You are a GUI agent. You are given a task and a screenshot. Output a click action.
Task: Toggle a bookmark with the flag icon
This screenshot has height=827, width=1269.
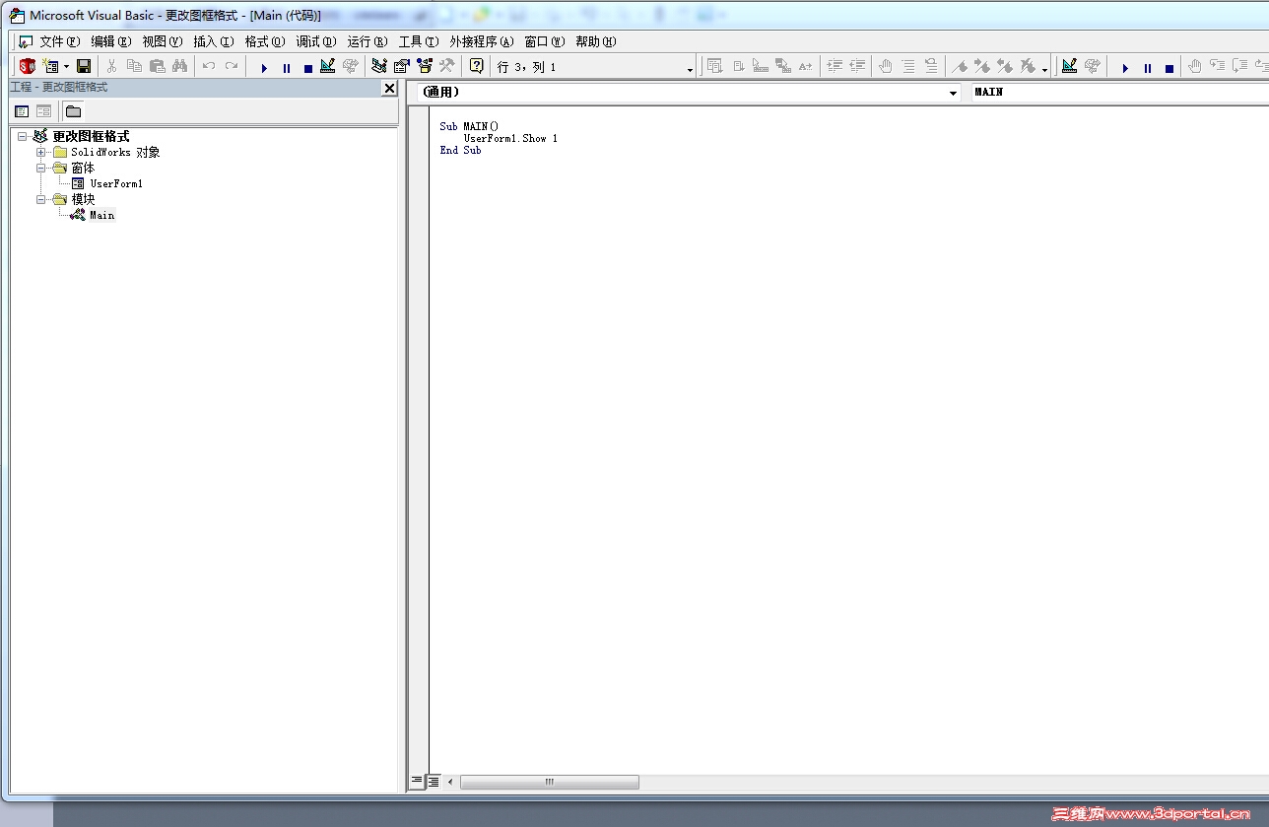tap(960, 66)
